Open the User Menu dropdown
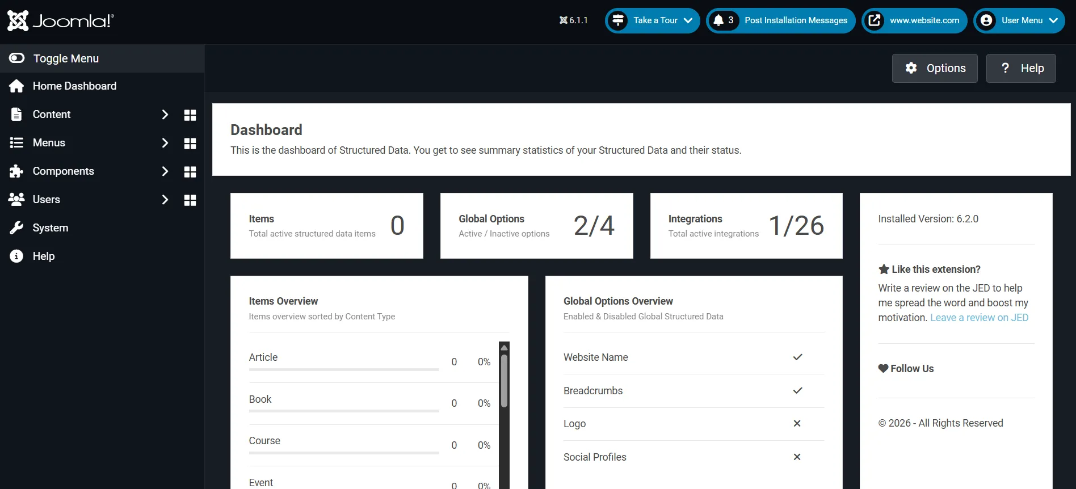This screenshot has height=489, width=1076. pos(1019,20)
